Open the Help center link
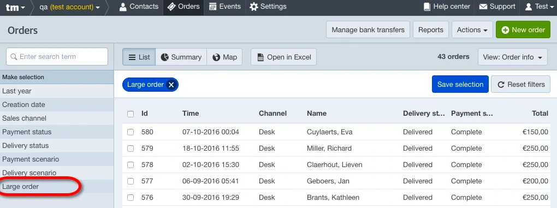Viewport: 557px width, 208px height. [447, 7]
